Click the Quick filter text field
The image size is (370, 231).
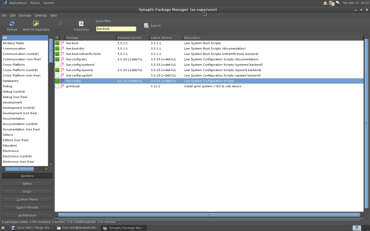click(x=116, y=29)
